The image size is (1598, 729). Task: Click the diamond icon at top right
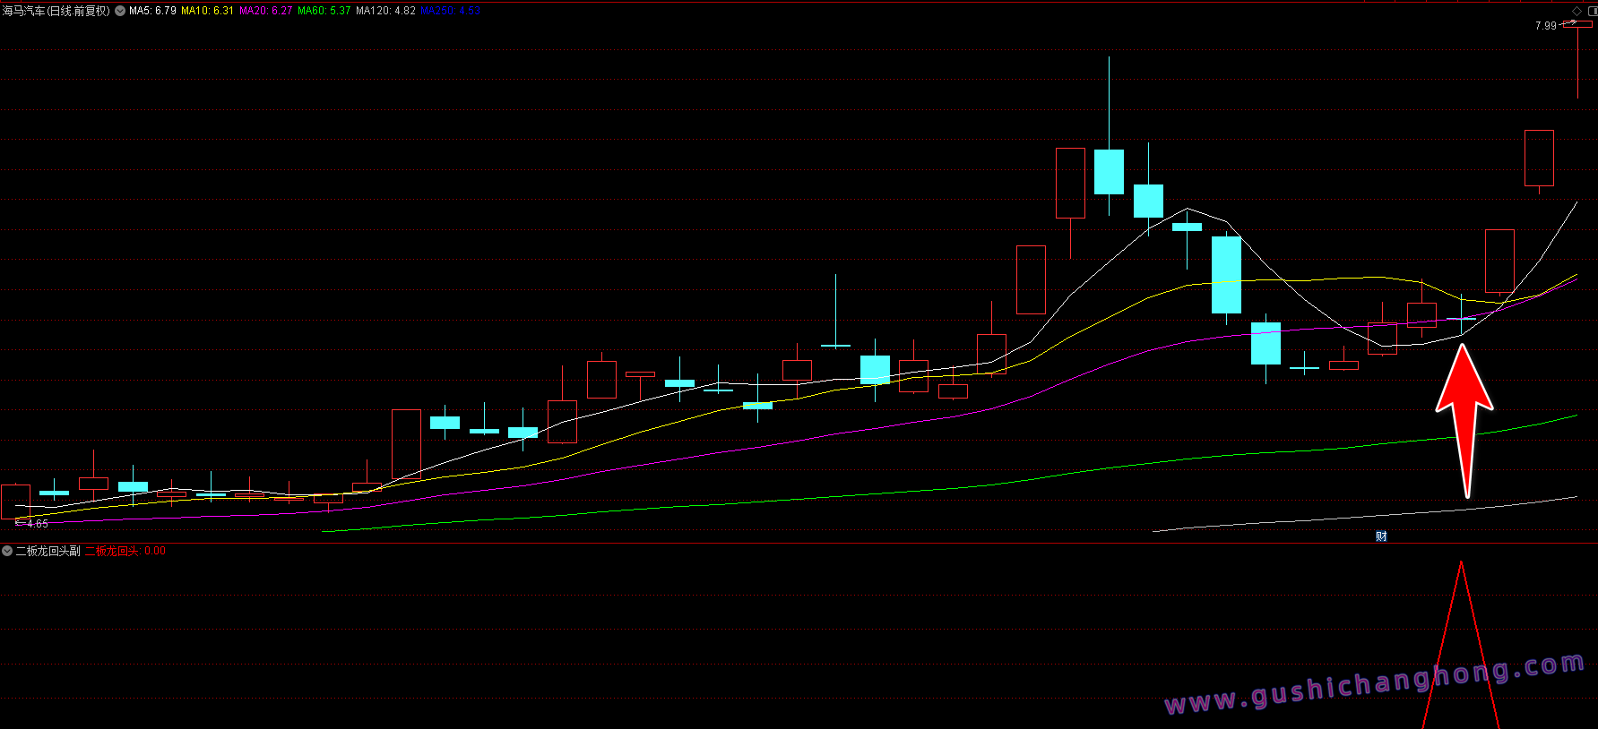pos(1577,11)
